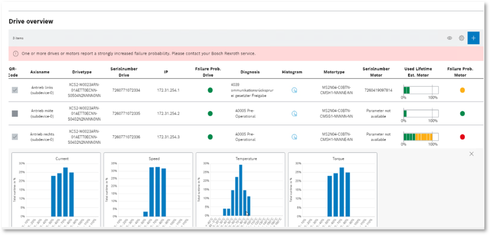Viewport: 490px width, 235px height.
Task: Select motor serial 7260419097814
Action: (378, 90)
